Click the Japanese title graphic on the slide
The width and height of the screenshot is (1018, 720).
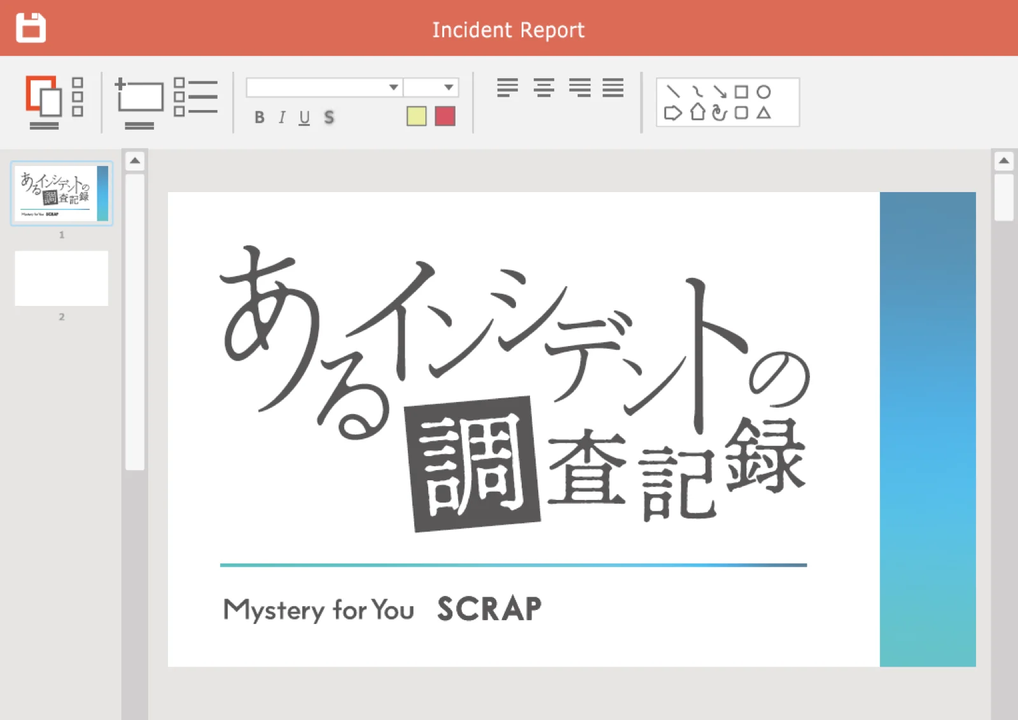[x=514, y=388]
